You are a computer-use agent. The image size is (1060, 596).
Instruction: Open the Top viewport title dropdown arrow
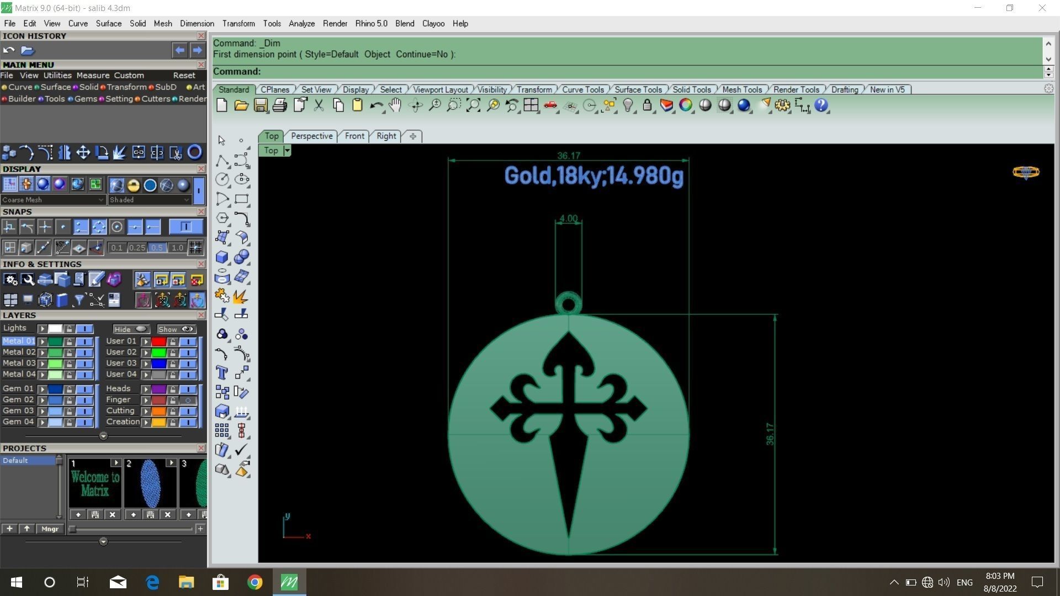pos(287,150)
